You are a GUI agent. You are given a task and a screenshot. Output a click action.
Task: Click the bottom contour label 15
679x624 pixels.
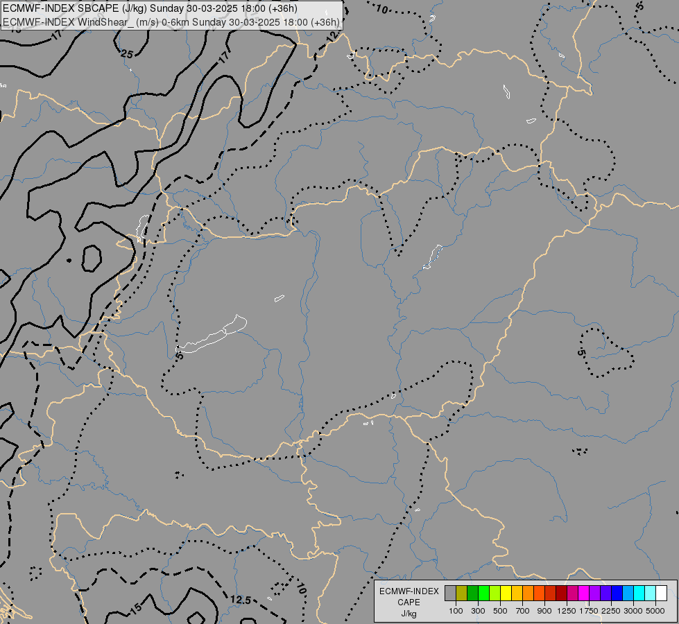click(x=136, y=609)
